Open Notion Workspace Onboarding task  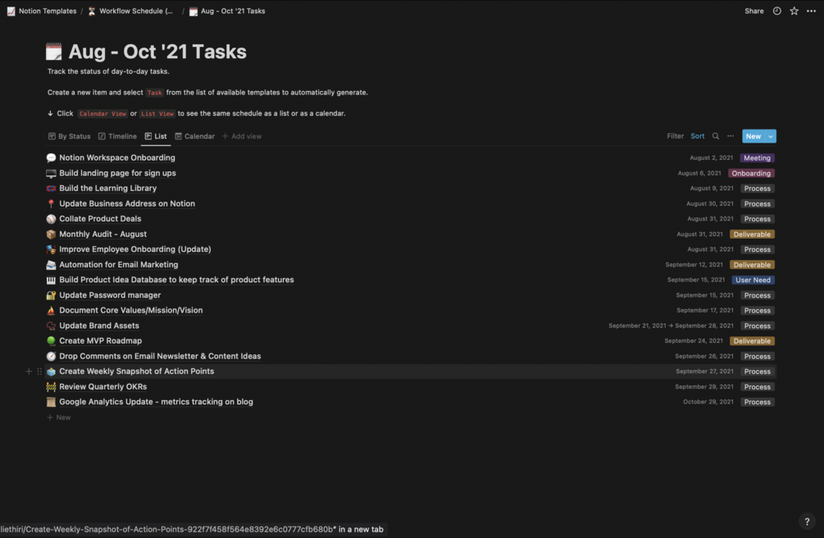(x=117, y=157)
